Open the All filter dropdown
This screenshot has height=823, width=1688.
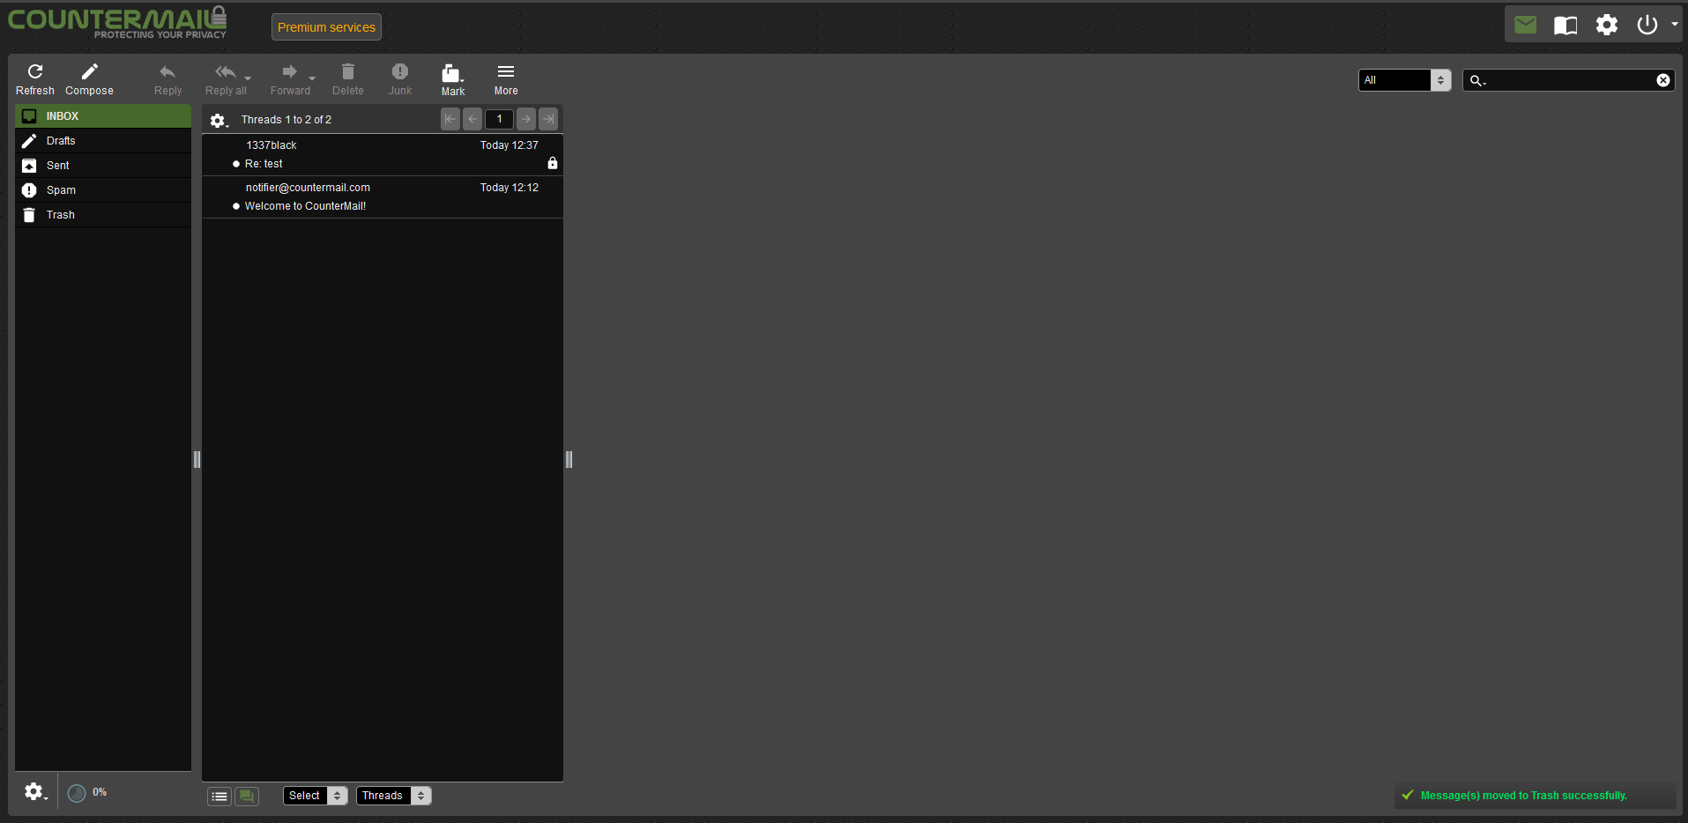(1405, 80)
